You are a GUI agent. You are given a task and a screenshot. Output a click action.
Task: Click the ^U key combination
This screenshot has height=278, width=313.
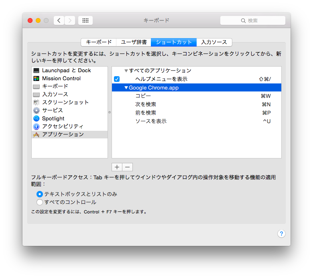[267, 121]
